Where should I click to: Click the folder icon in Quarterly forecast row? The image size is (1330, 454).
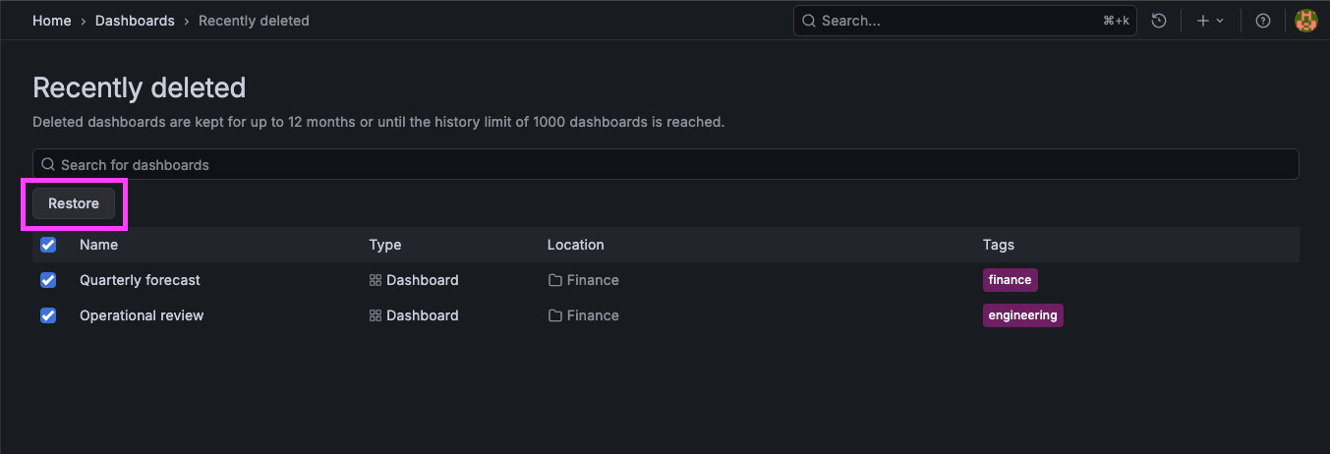pyautogui.click(x=555, y=280)
